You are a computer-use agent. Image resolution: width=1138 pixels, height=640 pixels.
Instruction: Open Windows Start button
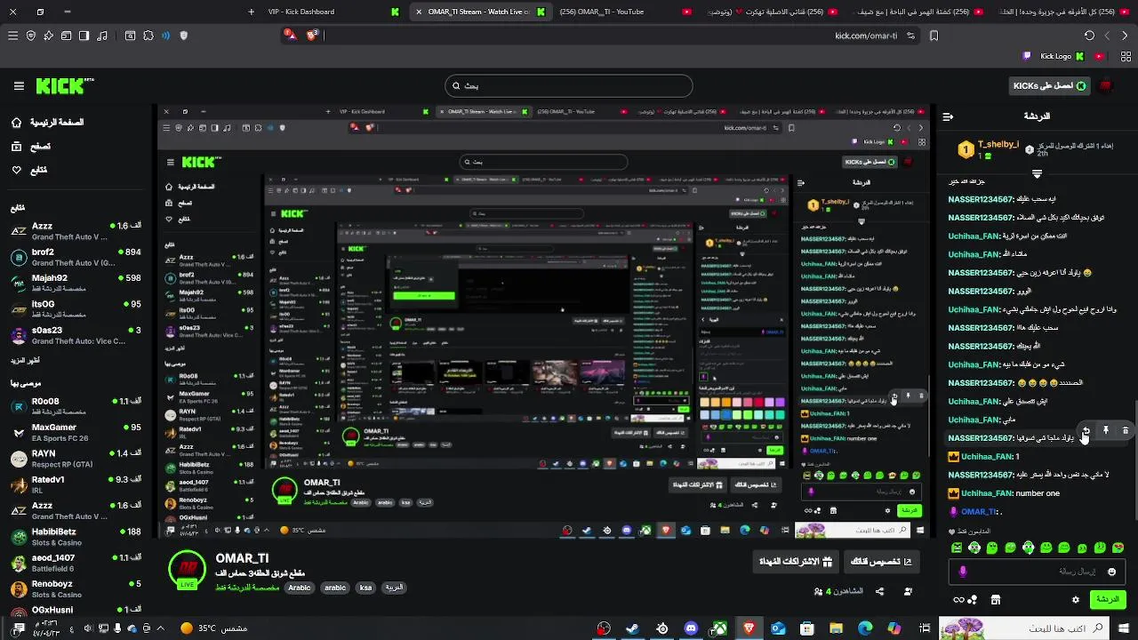click(x=1125, y=628)
